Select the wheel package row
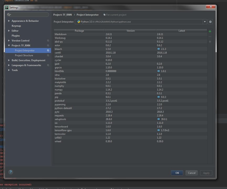The height and width of the screenshot is (189, 227). click(x=130, y=141)
